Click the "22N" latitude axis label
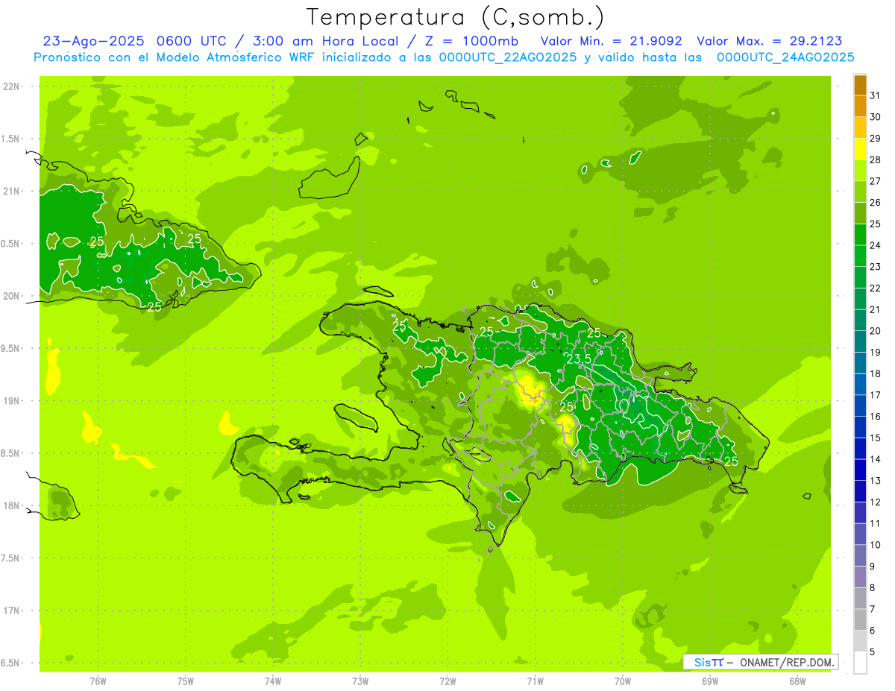Viewport: 895px width, 691px height. pyautogui.click(x=10, y=86)
